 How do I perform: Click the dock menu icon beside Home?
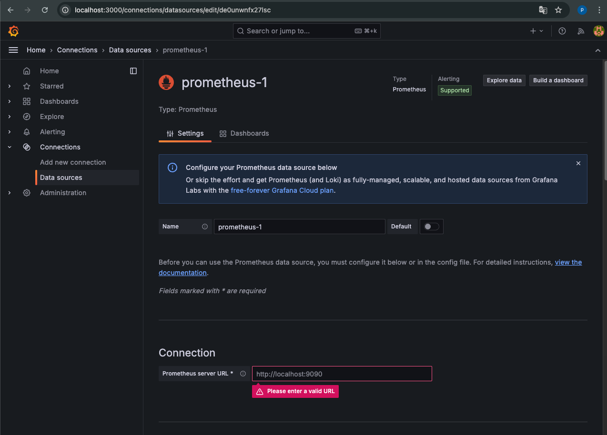(133, 71)
